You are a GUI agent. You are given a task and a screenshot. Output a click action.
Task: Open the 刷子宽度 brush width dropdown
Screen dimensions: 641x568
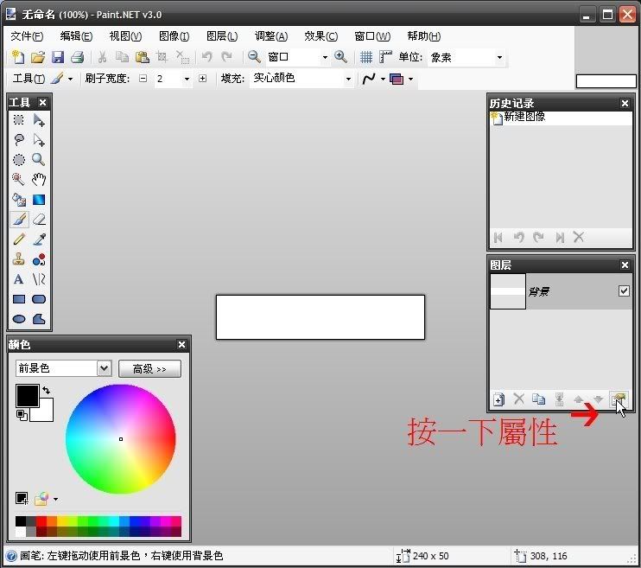[x=187, y=79]
